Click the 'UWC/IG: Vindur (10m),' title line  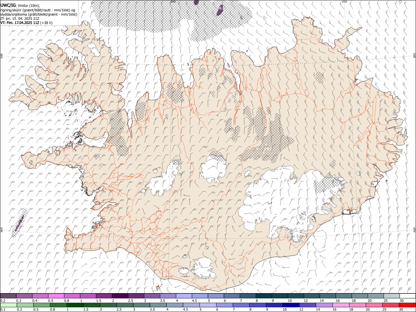[20, 6]
